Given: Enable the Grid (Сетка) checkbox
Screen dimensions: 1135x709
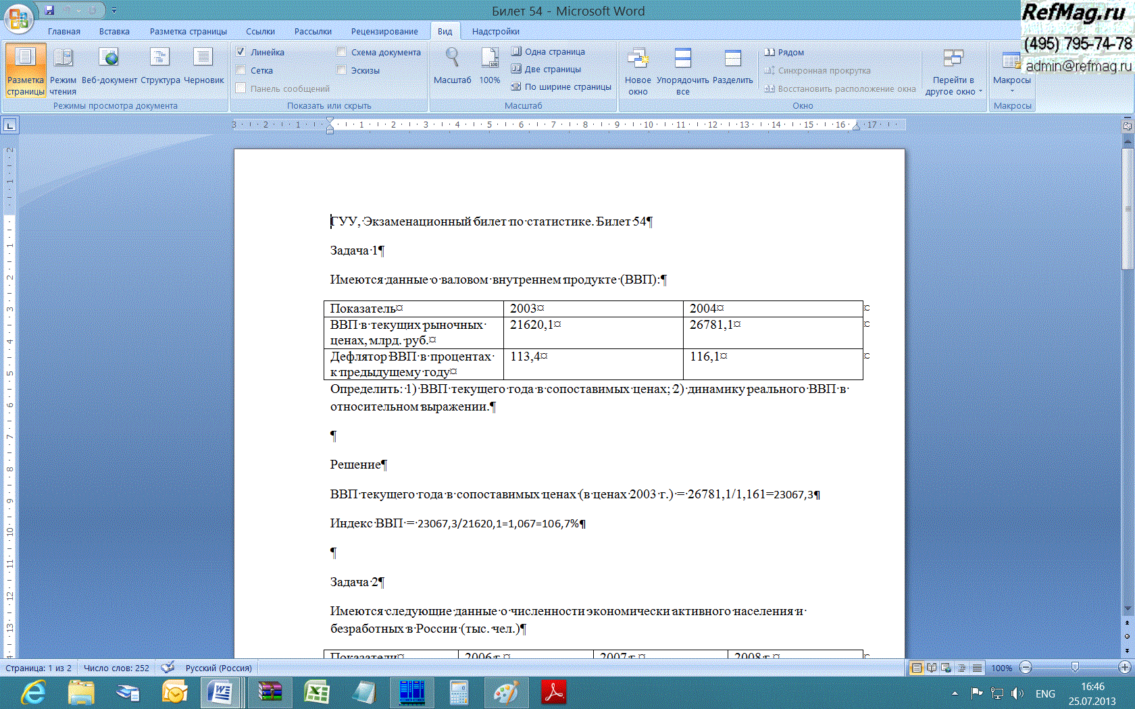Looking at the screenshot, I should (241, 70).
